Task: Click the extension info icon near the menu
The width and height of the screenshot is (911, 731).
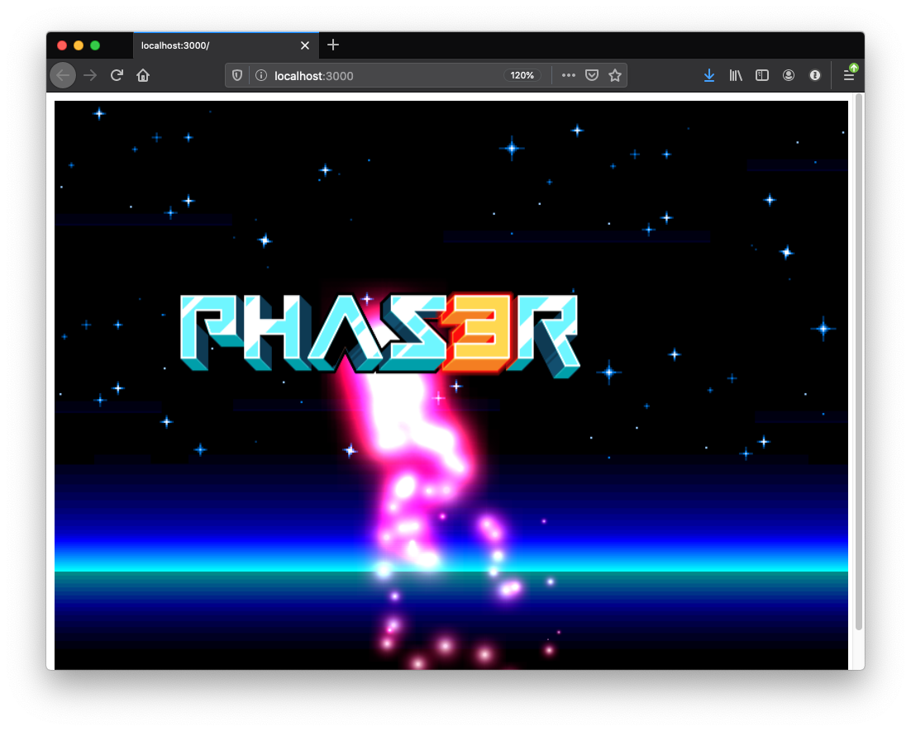Action: pos(814,75)
